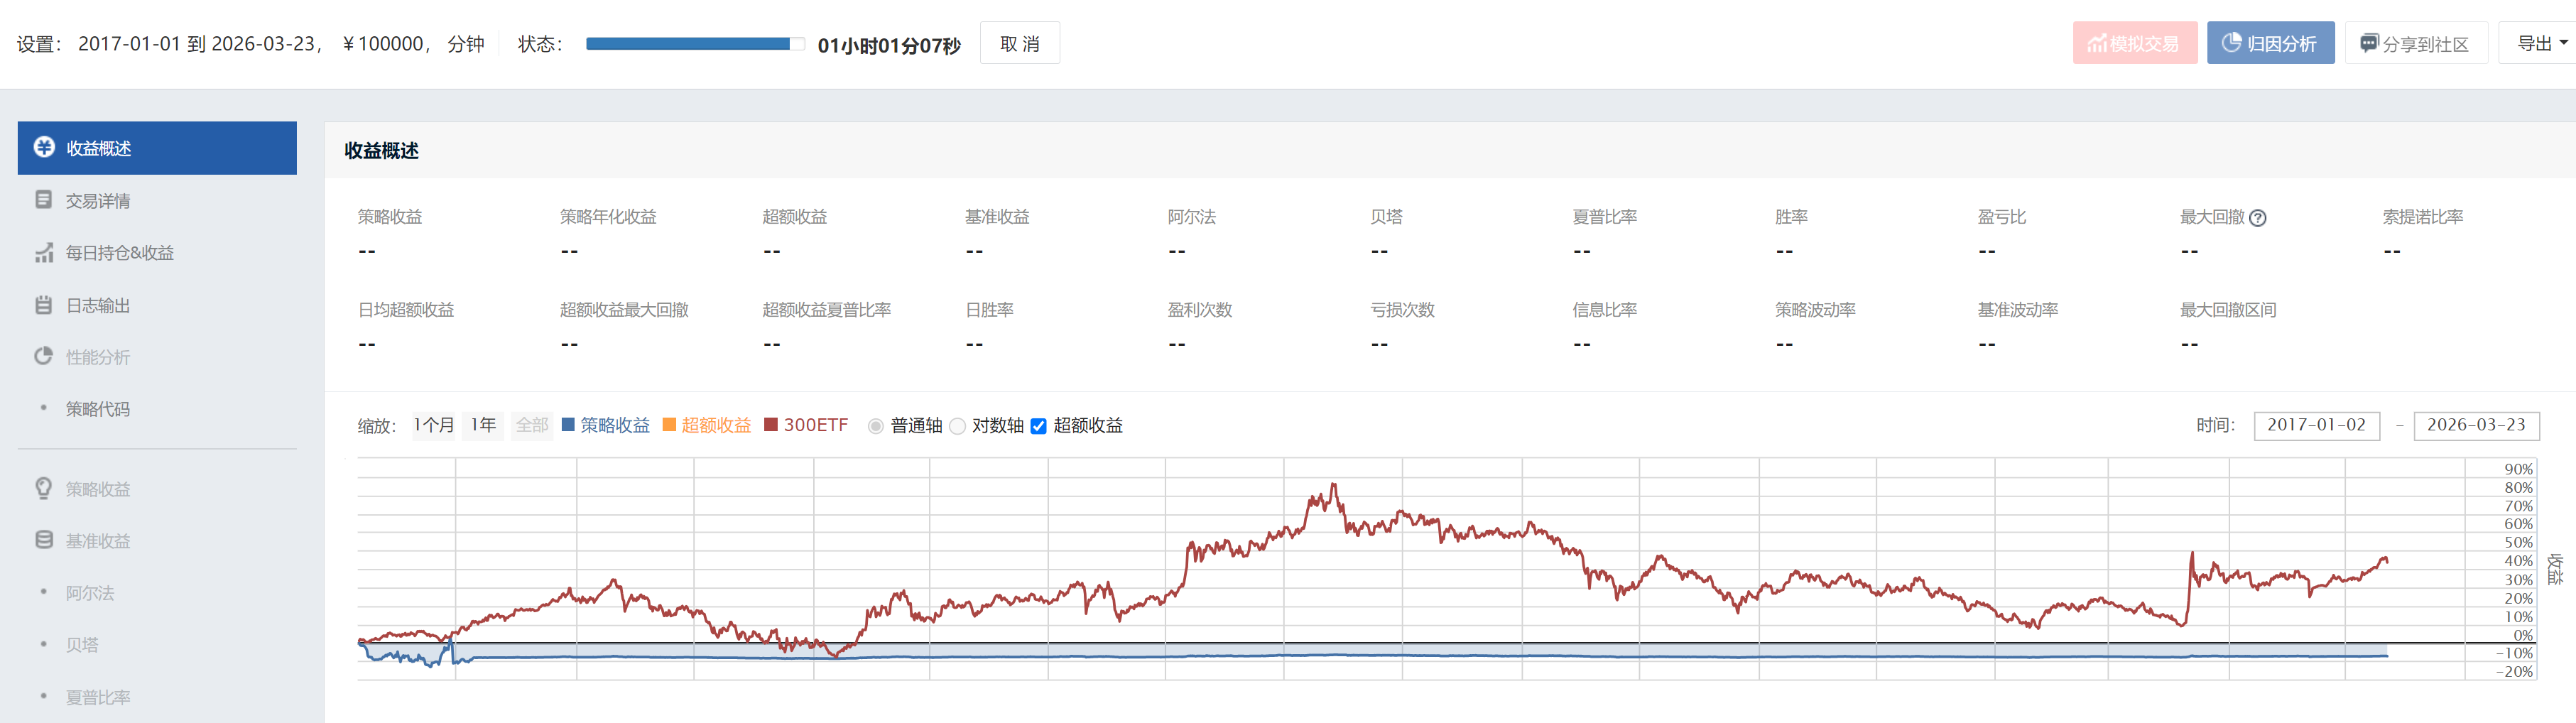Viewport: 2576px width, 723px height.
Task: Click the 基准收益 database icon
Action: (44, 541)
